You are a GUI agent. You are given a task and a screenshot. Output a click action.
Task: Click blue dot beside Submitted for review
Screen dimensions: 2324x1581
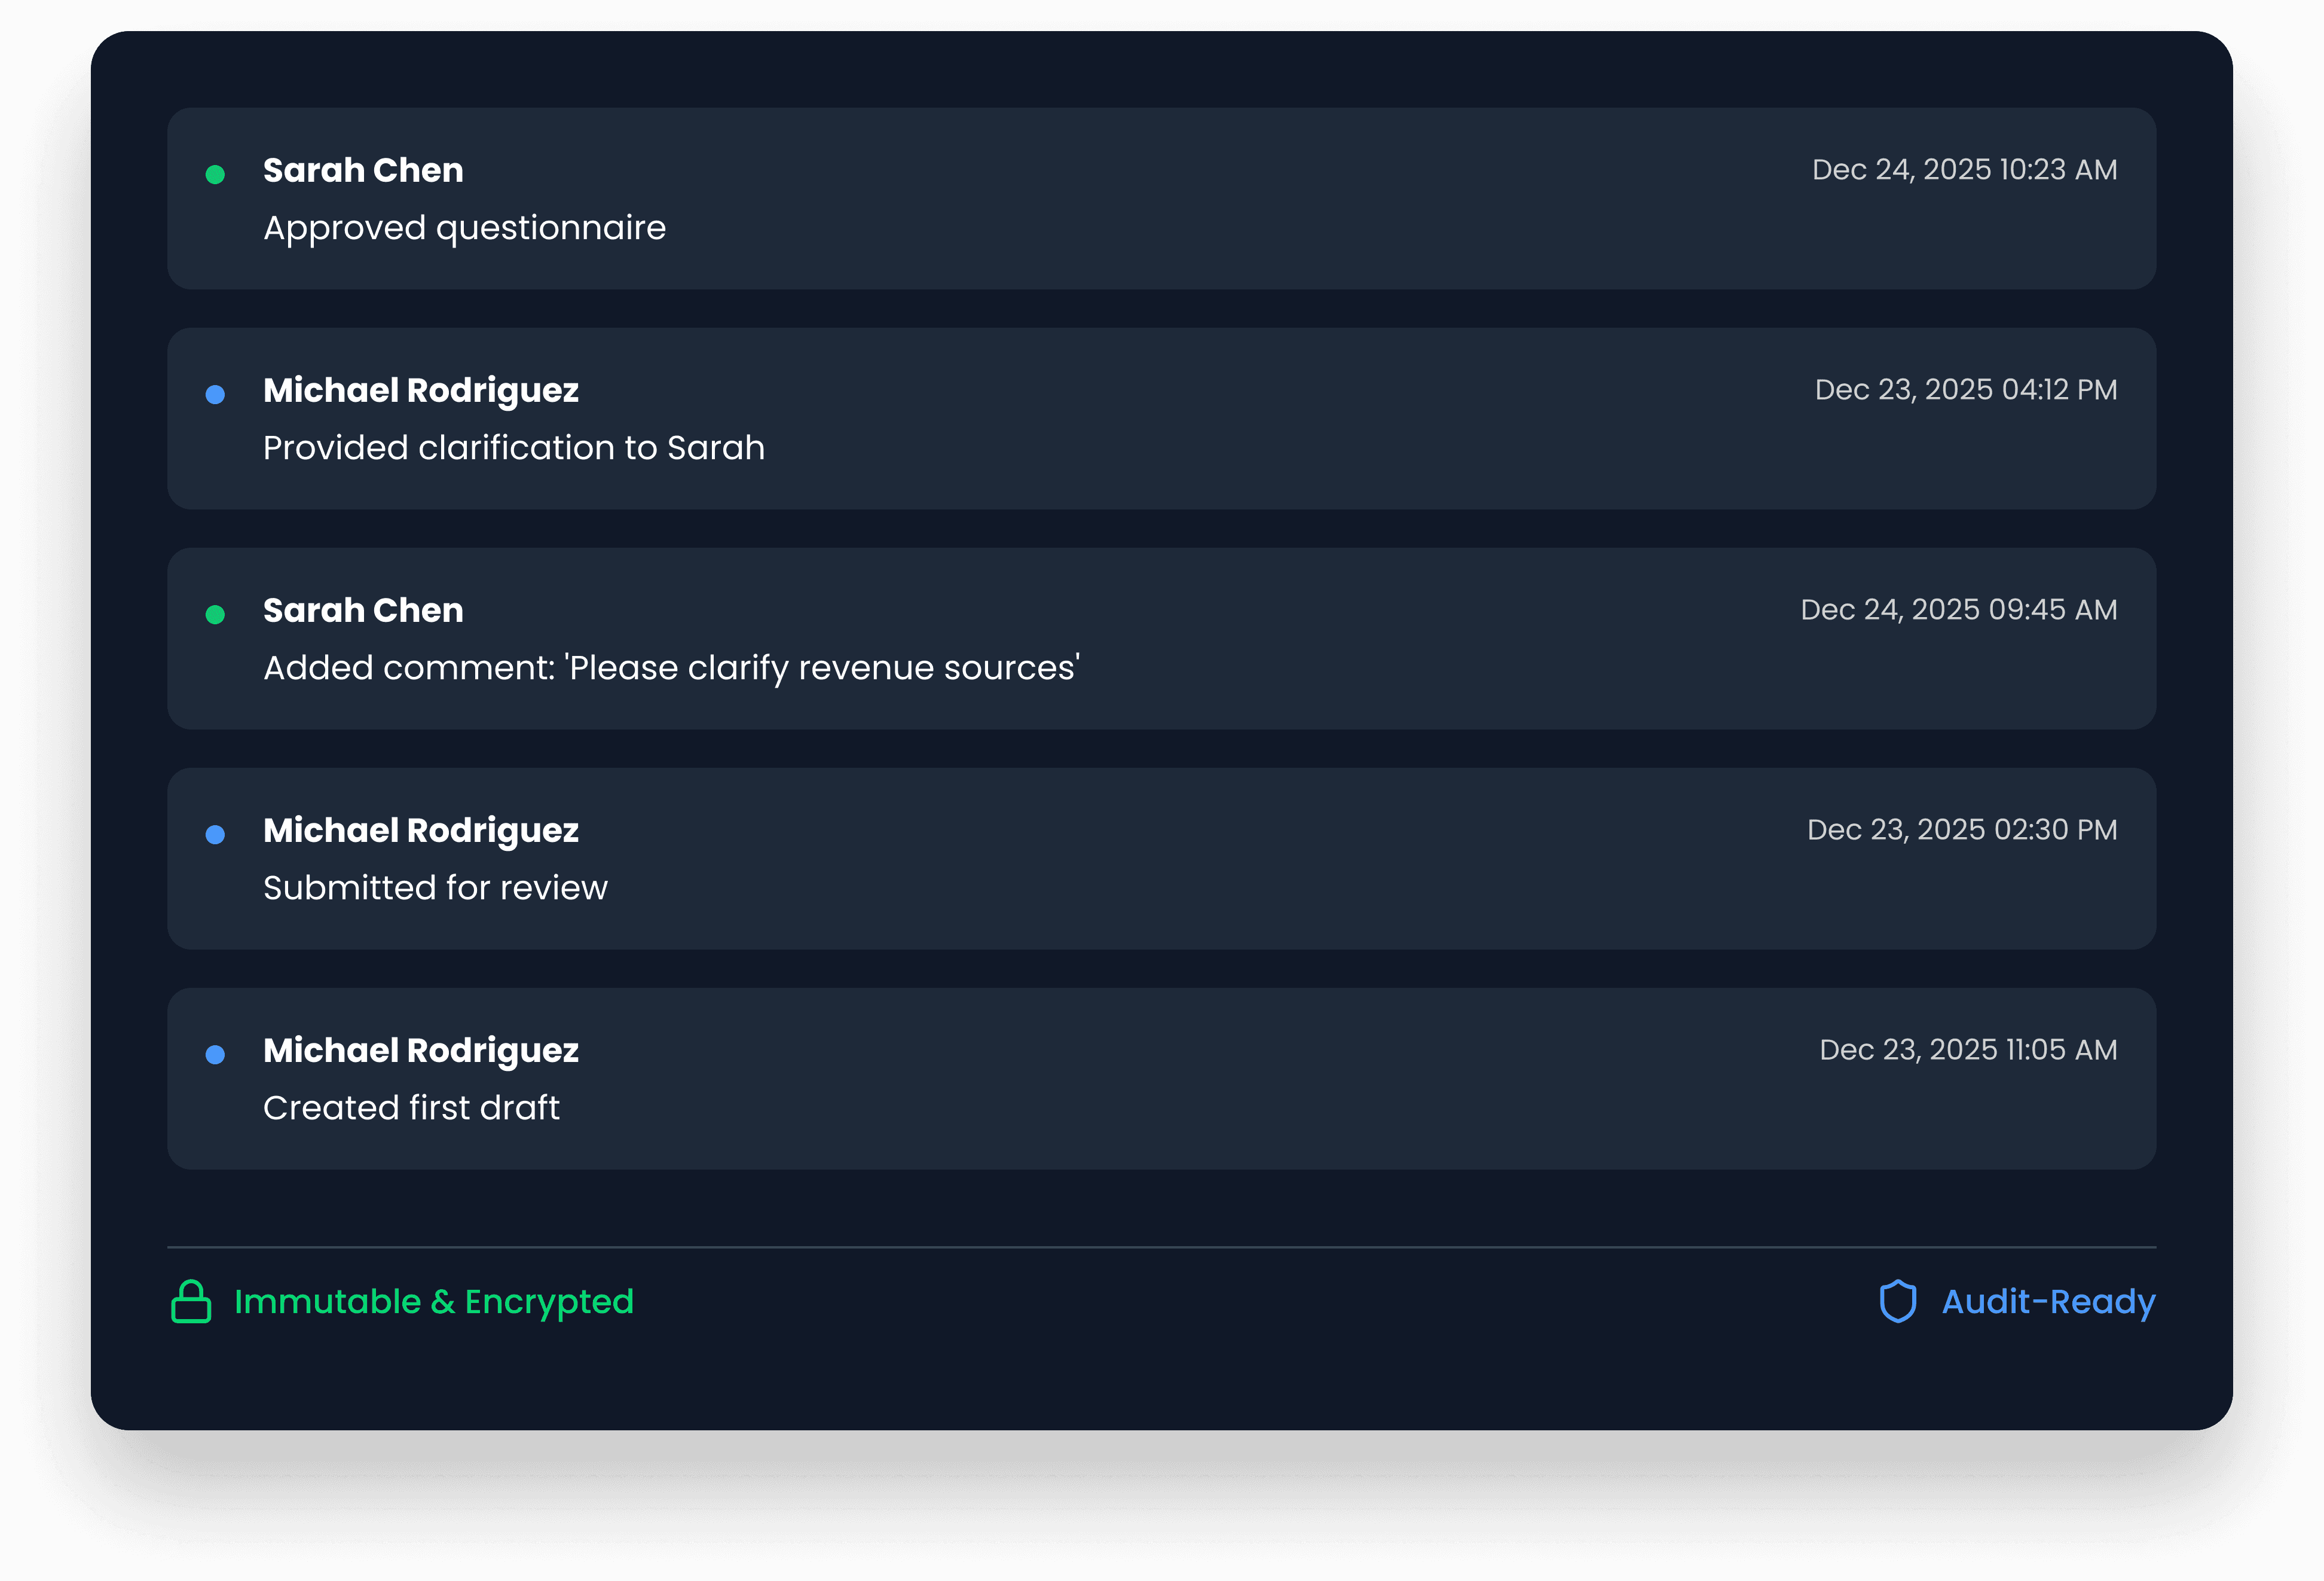215,835
